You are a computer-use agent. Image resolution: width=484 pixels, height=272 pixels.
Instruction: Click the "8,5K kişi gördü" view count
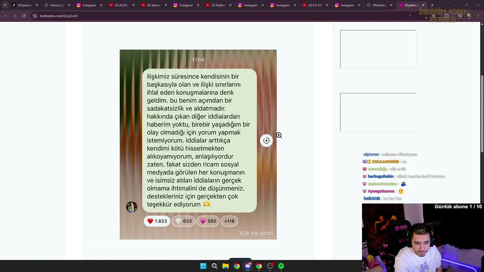[x=256, y=233]
